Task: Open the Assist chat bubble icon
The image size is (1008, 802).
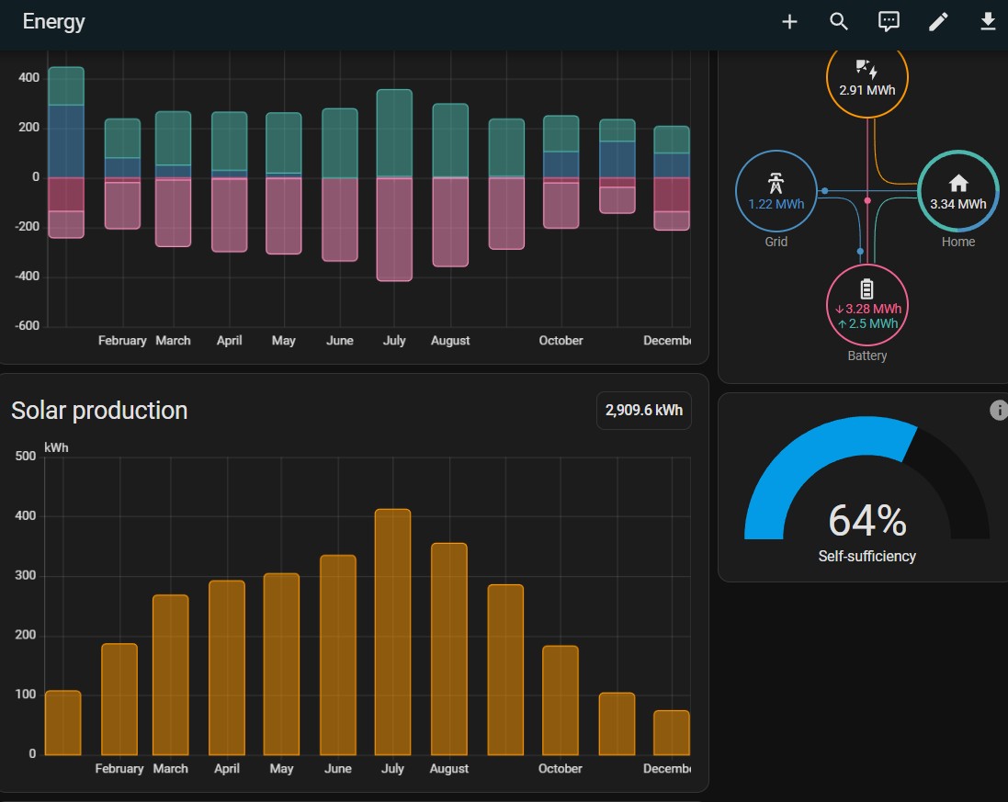Action: point(889,22)
